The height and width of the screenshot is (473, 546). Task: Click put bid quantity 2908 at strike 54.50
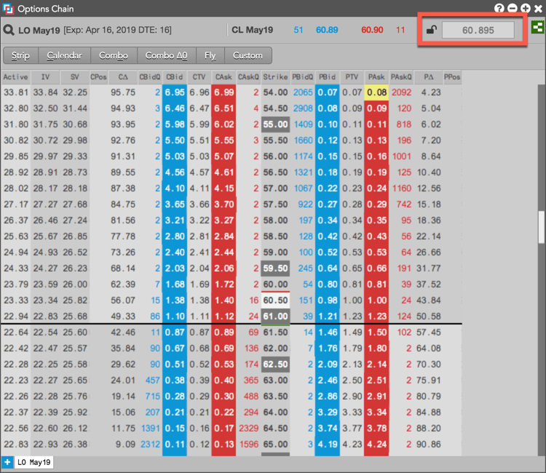pos(303,108)
